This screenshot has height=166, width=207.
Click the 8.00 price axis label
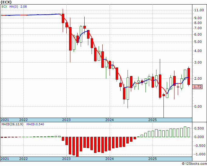click(198, 23)
